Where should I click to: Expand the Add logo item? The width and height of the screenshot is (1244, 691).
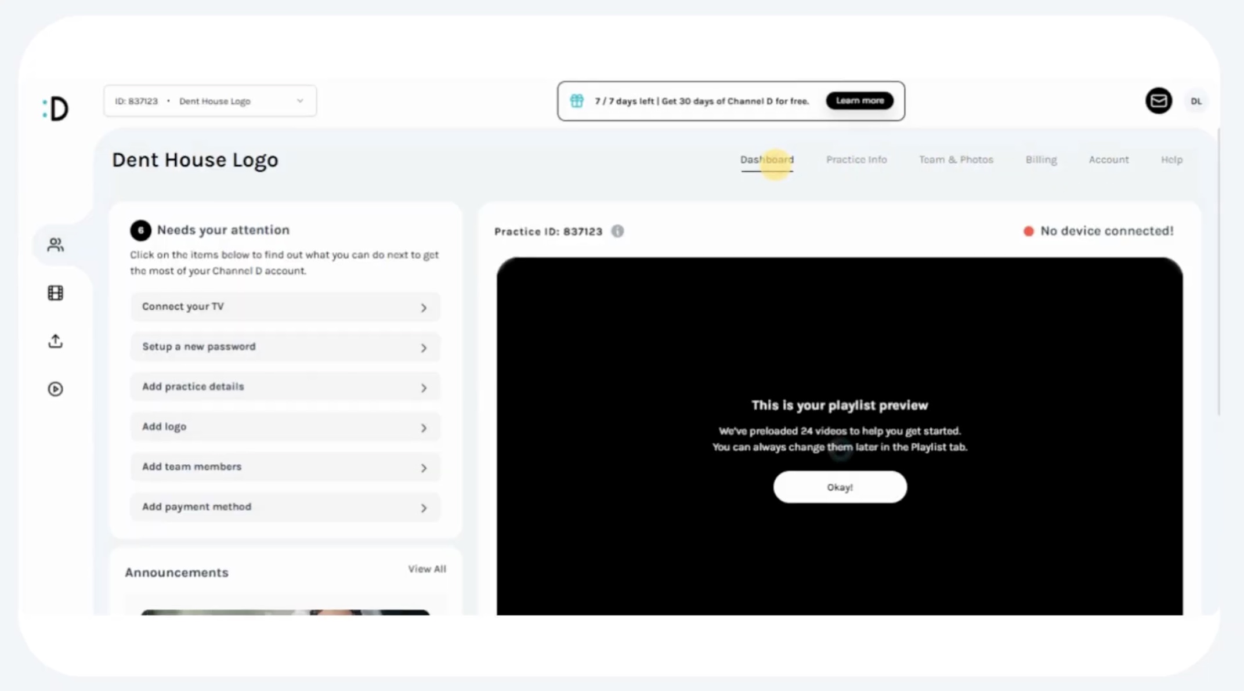click(x=285, y=427)
